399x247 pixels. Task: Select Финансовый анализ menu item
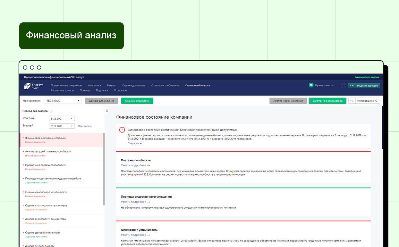(197, 85)
